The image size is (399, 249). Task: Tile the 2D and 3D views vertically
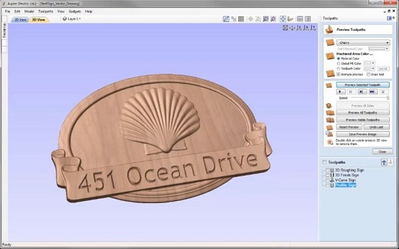pos(308,19)
